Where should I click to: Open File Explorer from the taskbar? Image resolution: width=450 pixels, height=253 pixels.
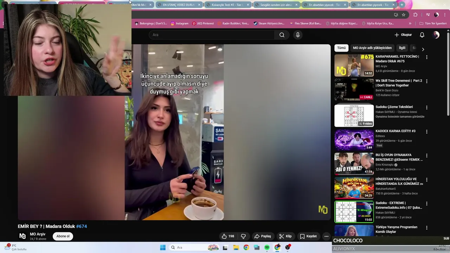[236, 247]
